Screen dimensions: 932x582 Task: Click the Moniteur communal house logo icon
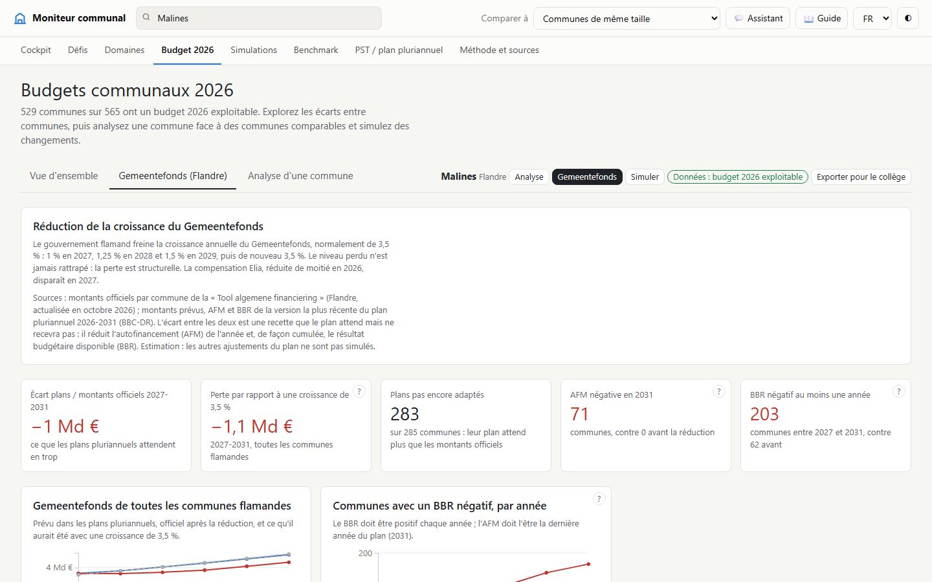[20, 18]
